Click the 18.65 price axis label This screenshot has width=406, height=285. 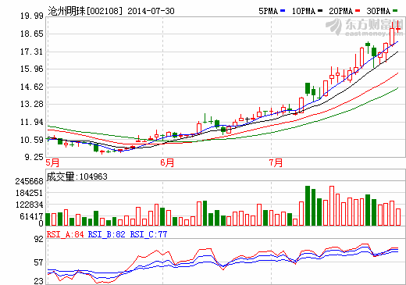coord(32,34)
